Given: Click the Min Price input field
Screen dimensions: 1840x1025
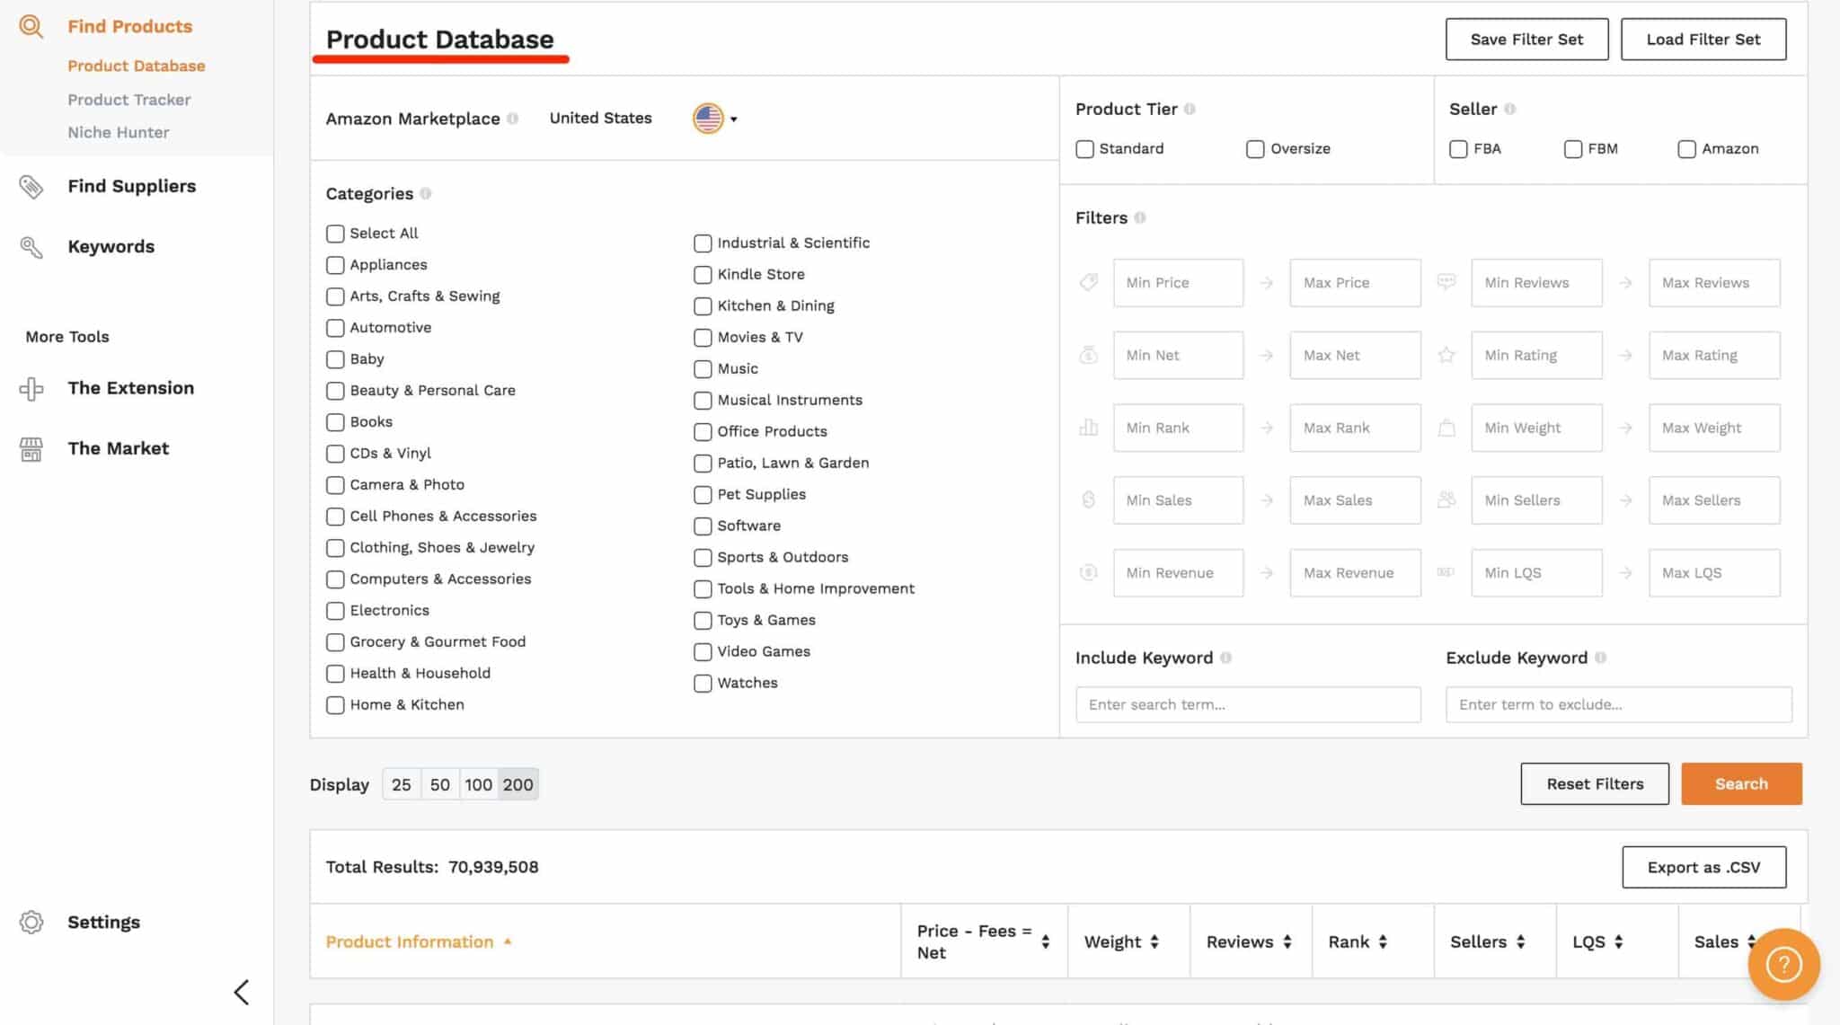Looking at the screenshot, I should pyautogui.click(x=1178, y=283).
